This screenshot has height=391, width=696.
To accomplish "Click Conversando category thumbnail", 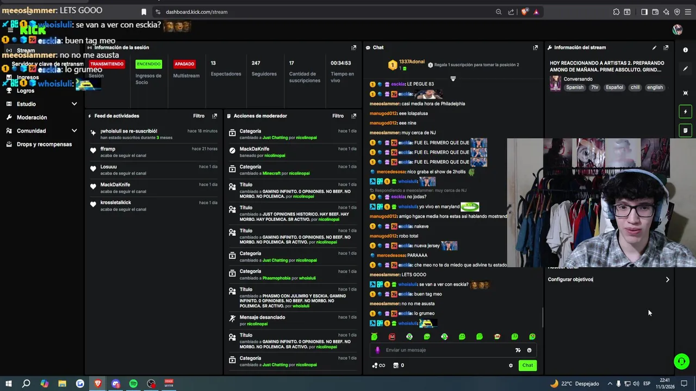I will (x=555, y=84).
